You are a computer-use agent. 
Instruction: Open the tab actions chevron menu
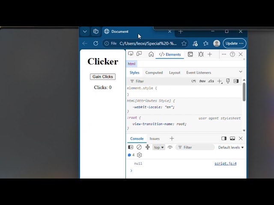tap(85, 32)
